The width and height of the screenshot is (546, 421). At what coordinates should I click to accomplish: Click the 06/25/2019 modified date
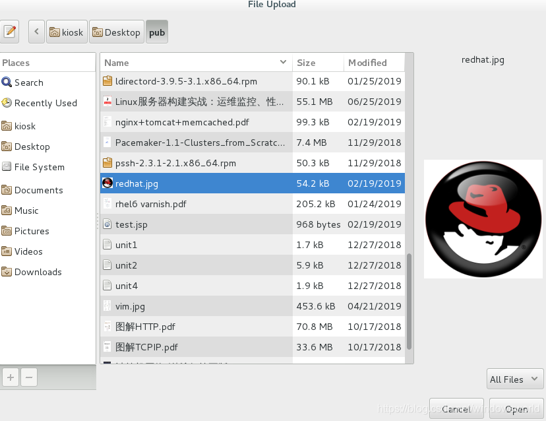[375, 102]
